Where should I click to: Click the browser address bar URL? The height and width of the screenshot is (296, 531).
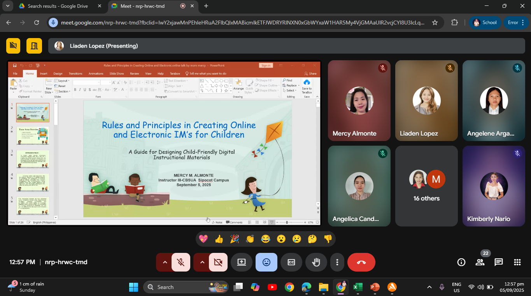tap(241, 23)
